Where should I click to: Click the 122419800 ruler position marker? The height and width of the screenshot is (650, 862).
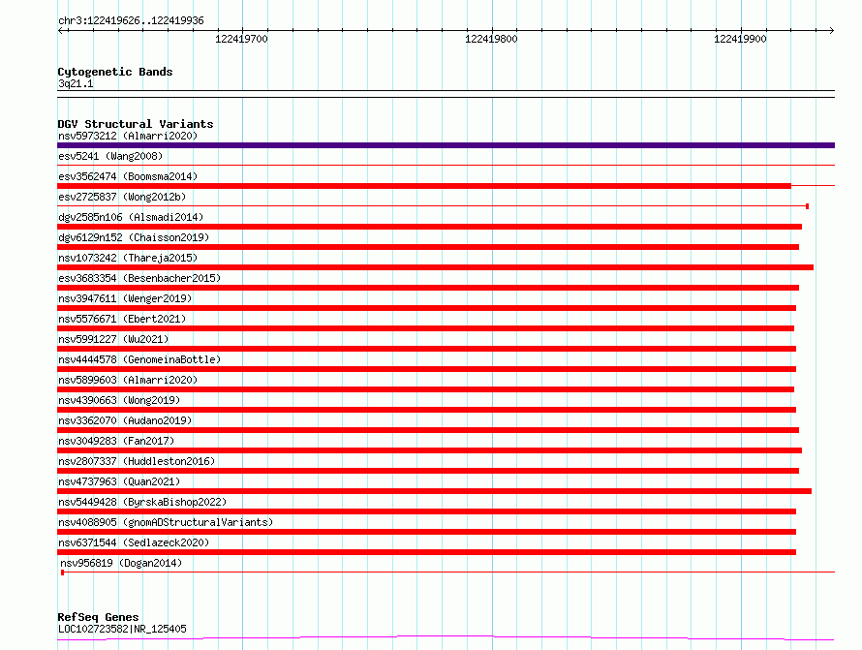point(491,39)
